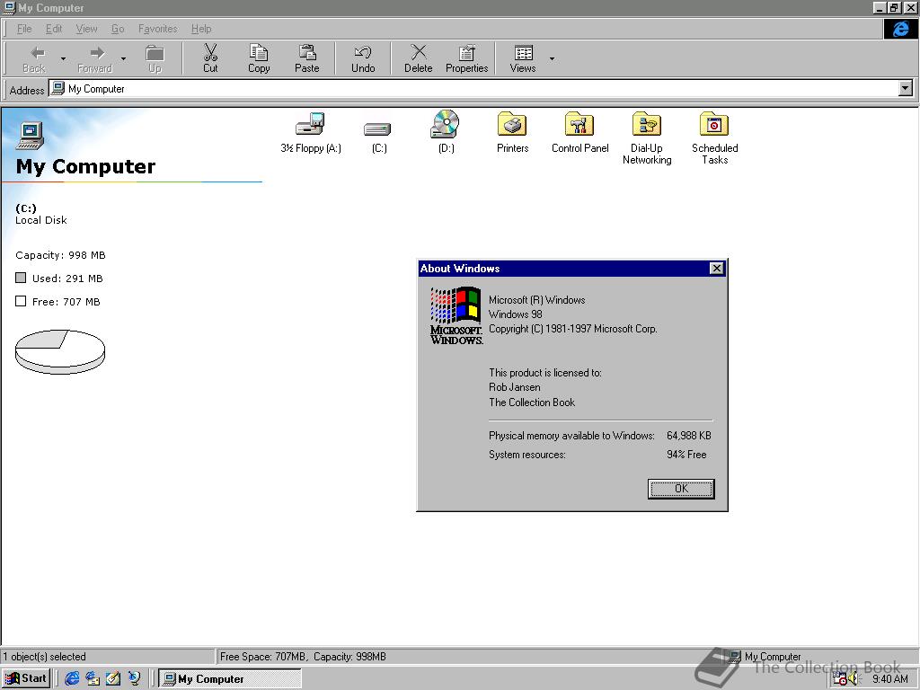Click the Copy toolbar icon
This screenshot has width=920, height=690.
pos(259,53)
